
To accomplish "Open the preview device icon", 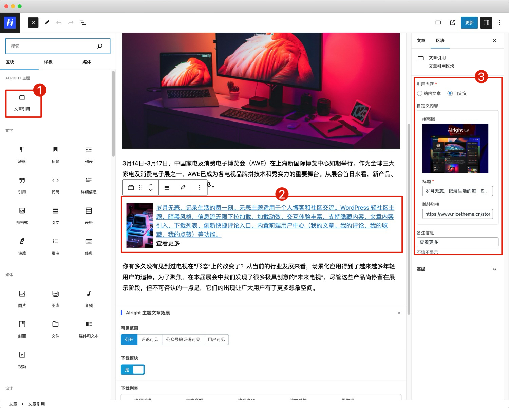I will click(x=438, y=23).
